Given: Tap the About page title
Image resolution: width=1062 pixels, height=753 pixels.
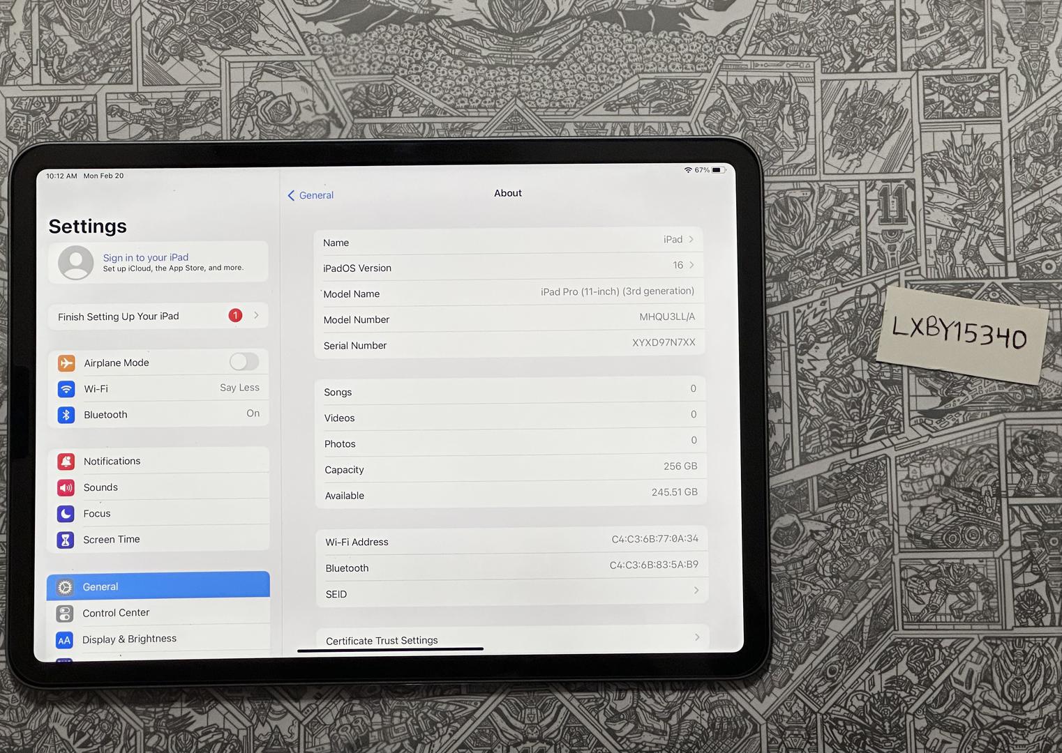Looking at the screenshot, I should (x=508, y=193).
